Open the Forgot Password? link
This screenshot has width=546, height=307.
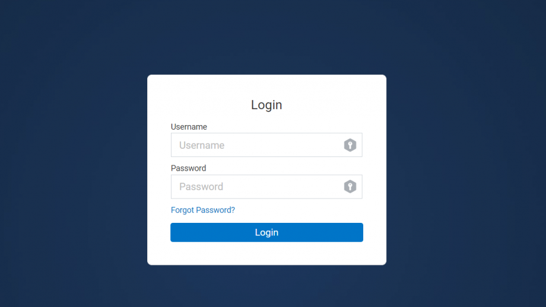click(202, 210)
